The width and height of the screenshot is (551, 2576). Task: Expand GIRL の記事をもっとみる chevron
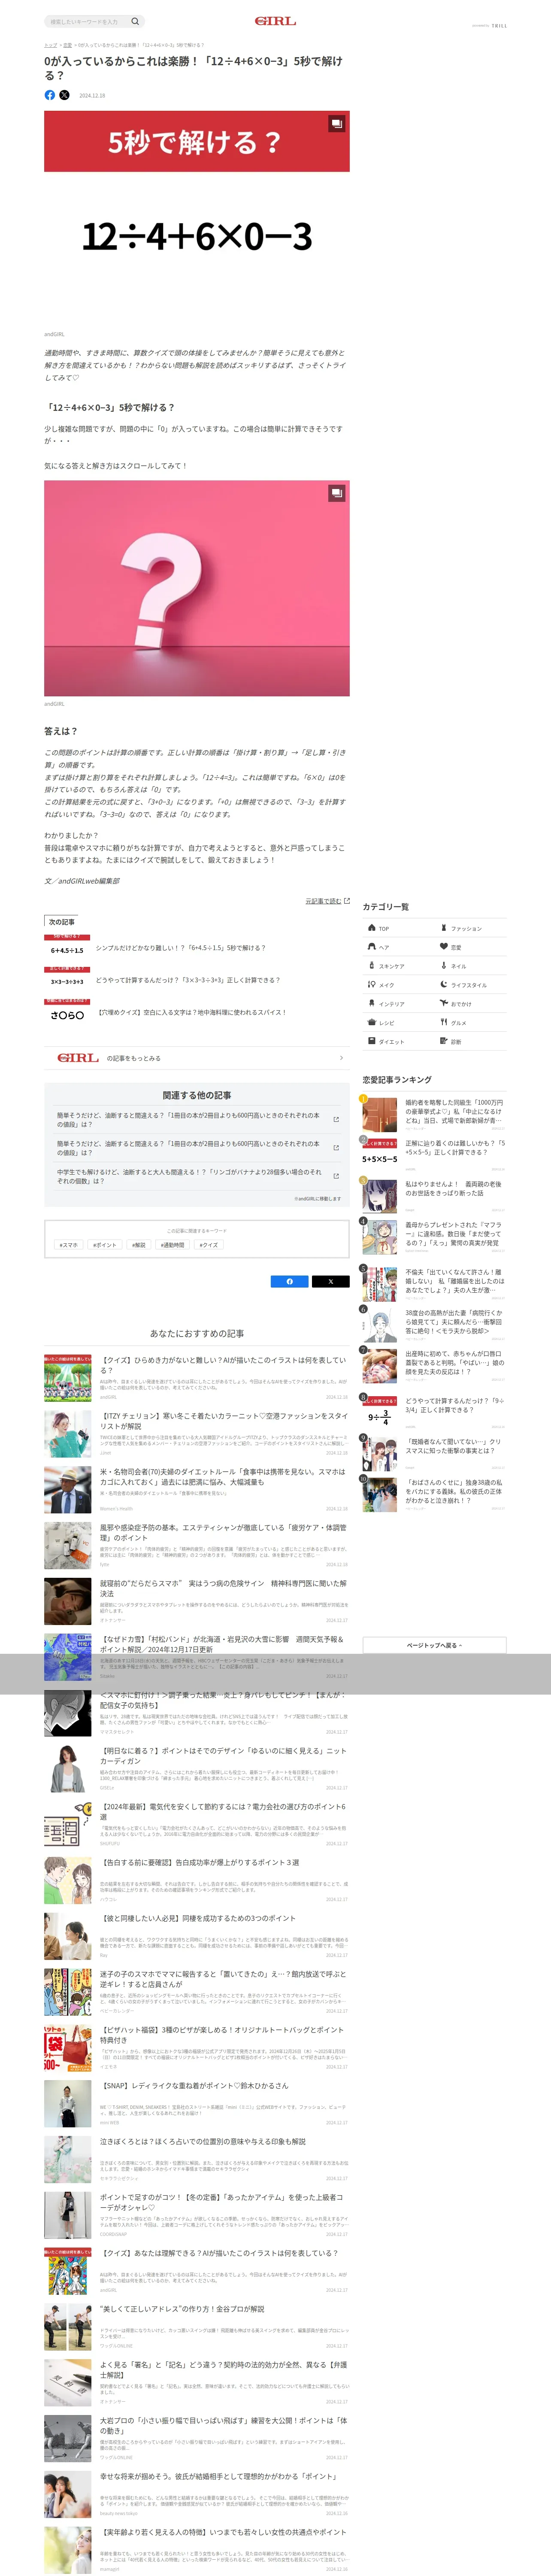click(x=341, y=1058)
